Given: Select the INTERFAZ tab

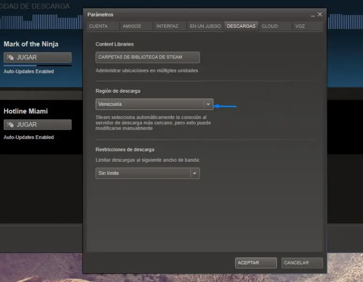Looking at the screenshot, I should [169, 26].
